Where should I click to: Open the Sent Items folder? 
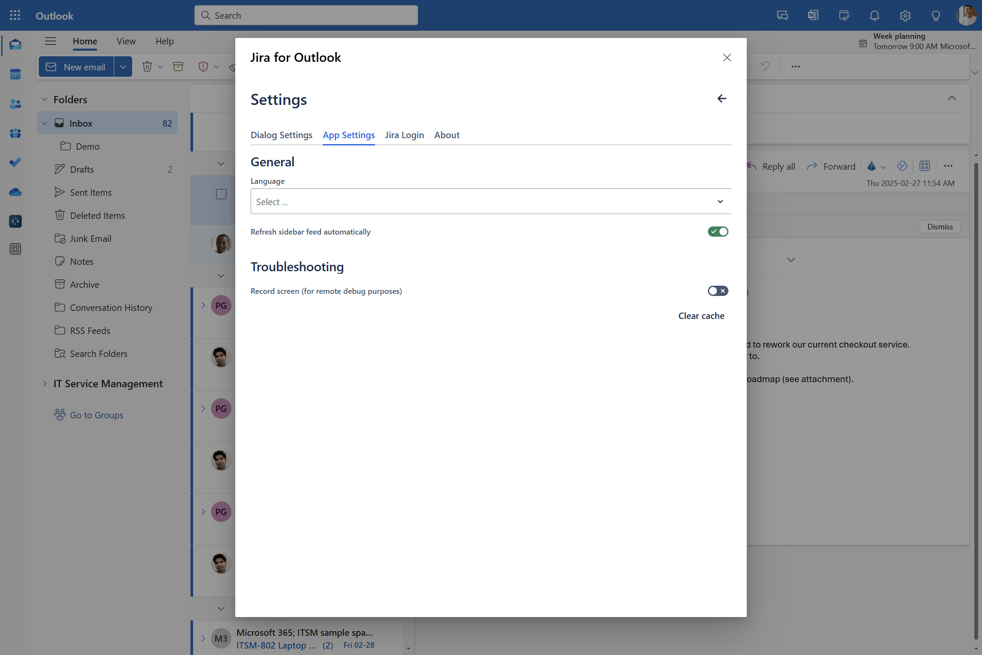pos(91,192)
